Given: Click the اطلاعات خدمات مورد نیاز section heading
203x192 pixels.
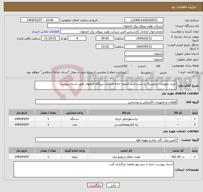Looking at the screenshot, I should [181, 131].
